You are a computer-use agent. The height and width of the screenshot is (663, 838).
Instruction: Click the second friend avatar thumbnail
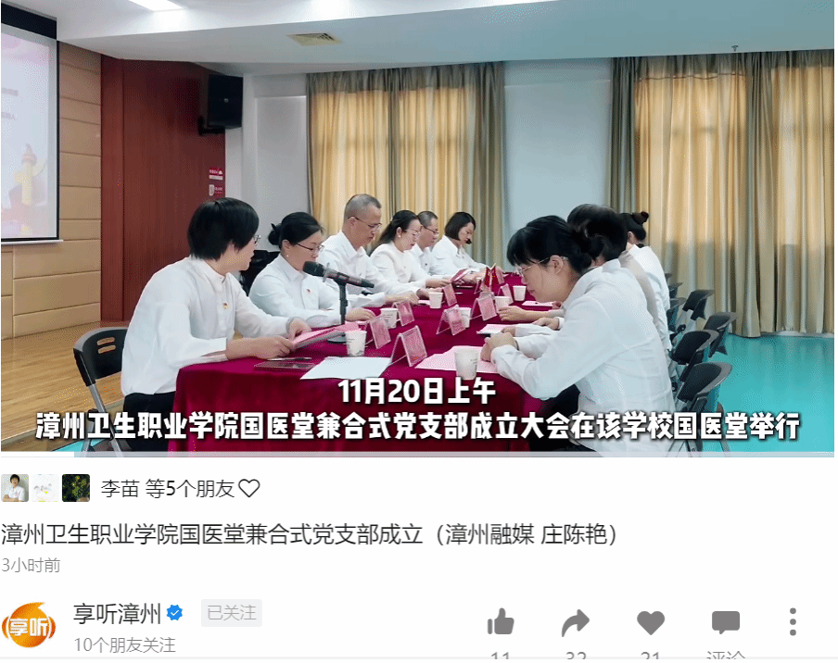tap(45, 488)
